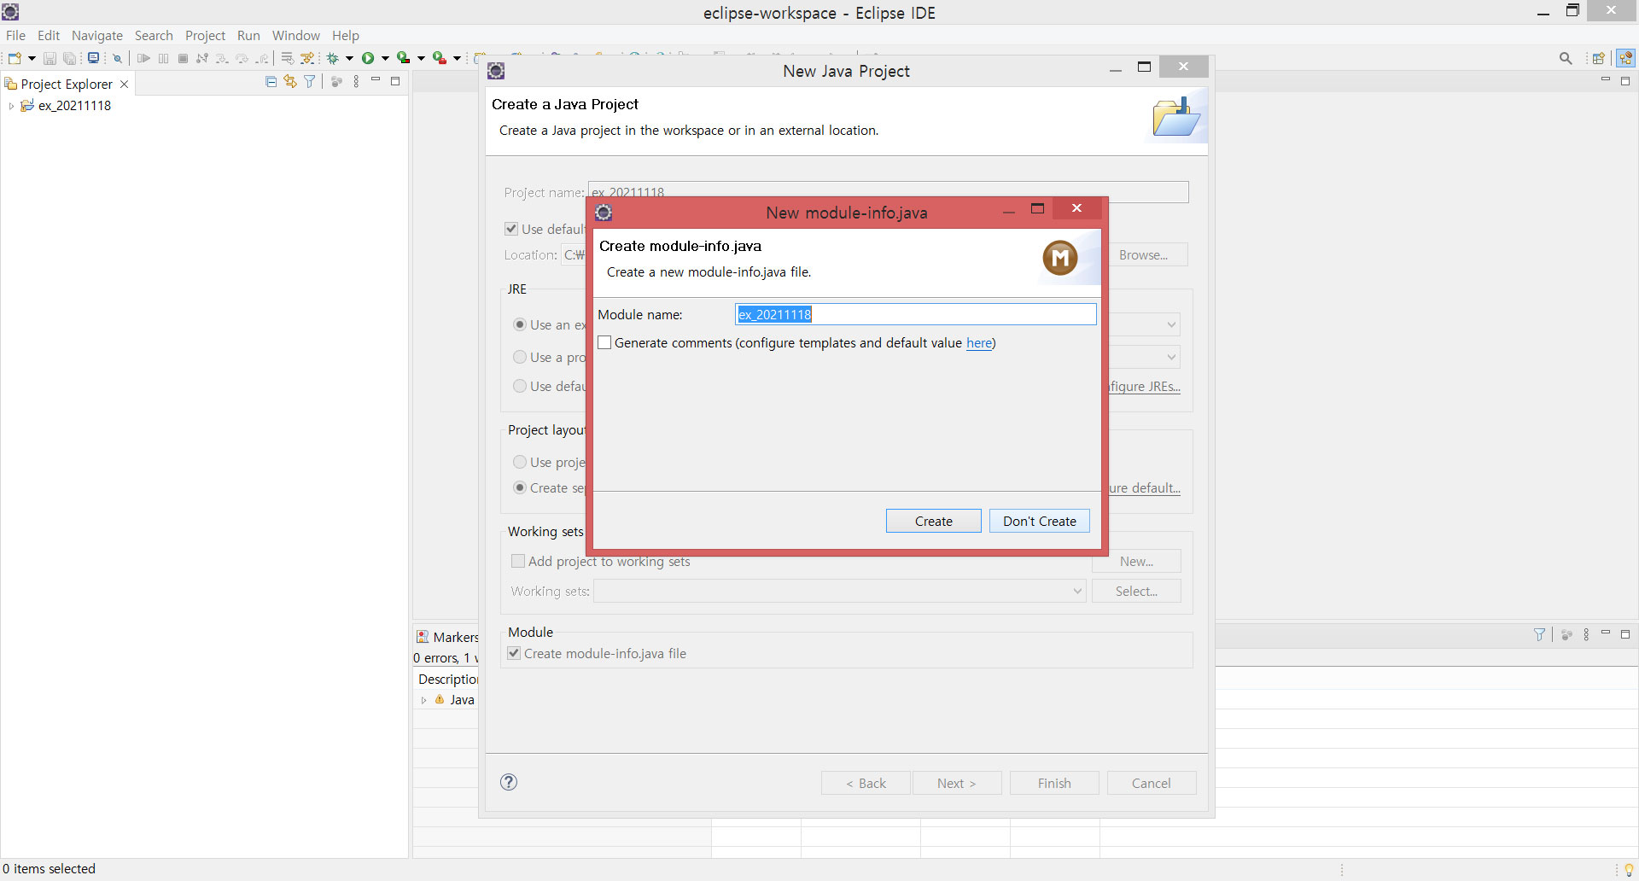Toggle Generate comments checkbox
The height and width of the screenshot is (881, 1639).
click(604, 342)
